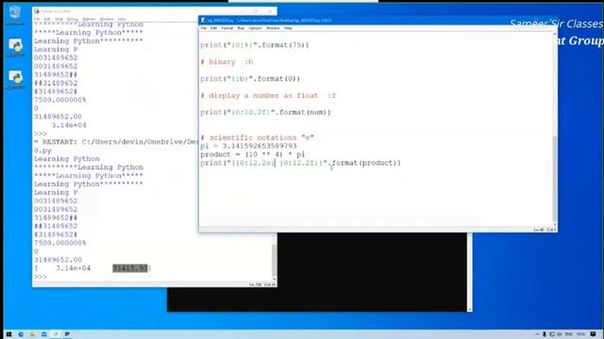Screen dimensions: 604x339
Task: Click the comment '# scientific notations "e"'
Action: tap(257, 137)
